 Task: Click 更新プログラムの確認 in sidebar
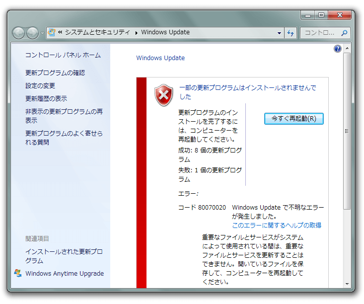pos(55,73)
